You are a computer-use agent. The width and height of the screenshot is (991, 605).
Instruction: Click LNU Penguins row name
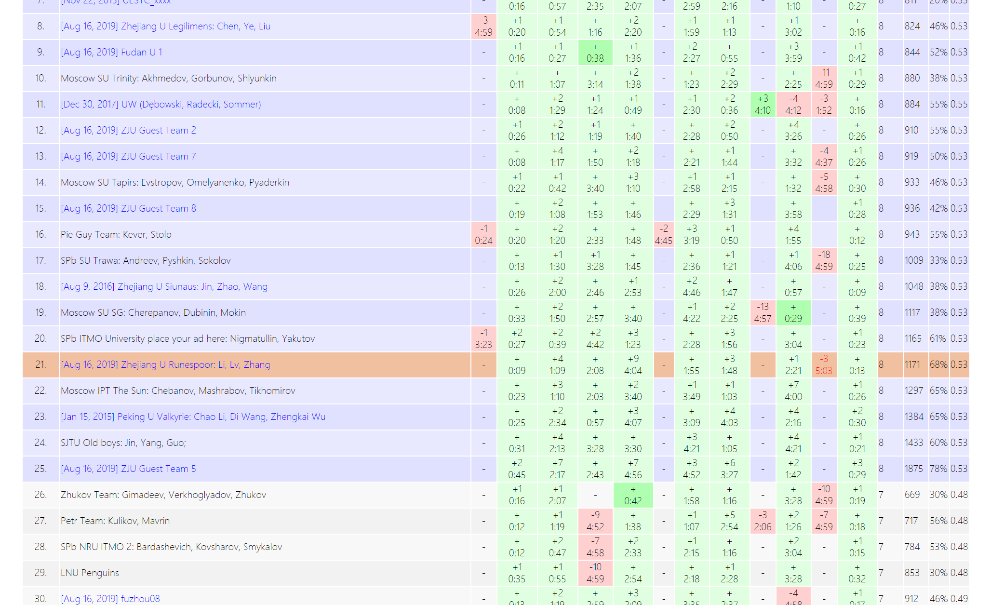[90, 573]
